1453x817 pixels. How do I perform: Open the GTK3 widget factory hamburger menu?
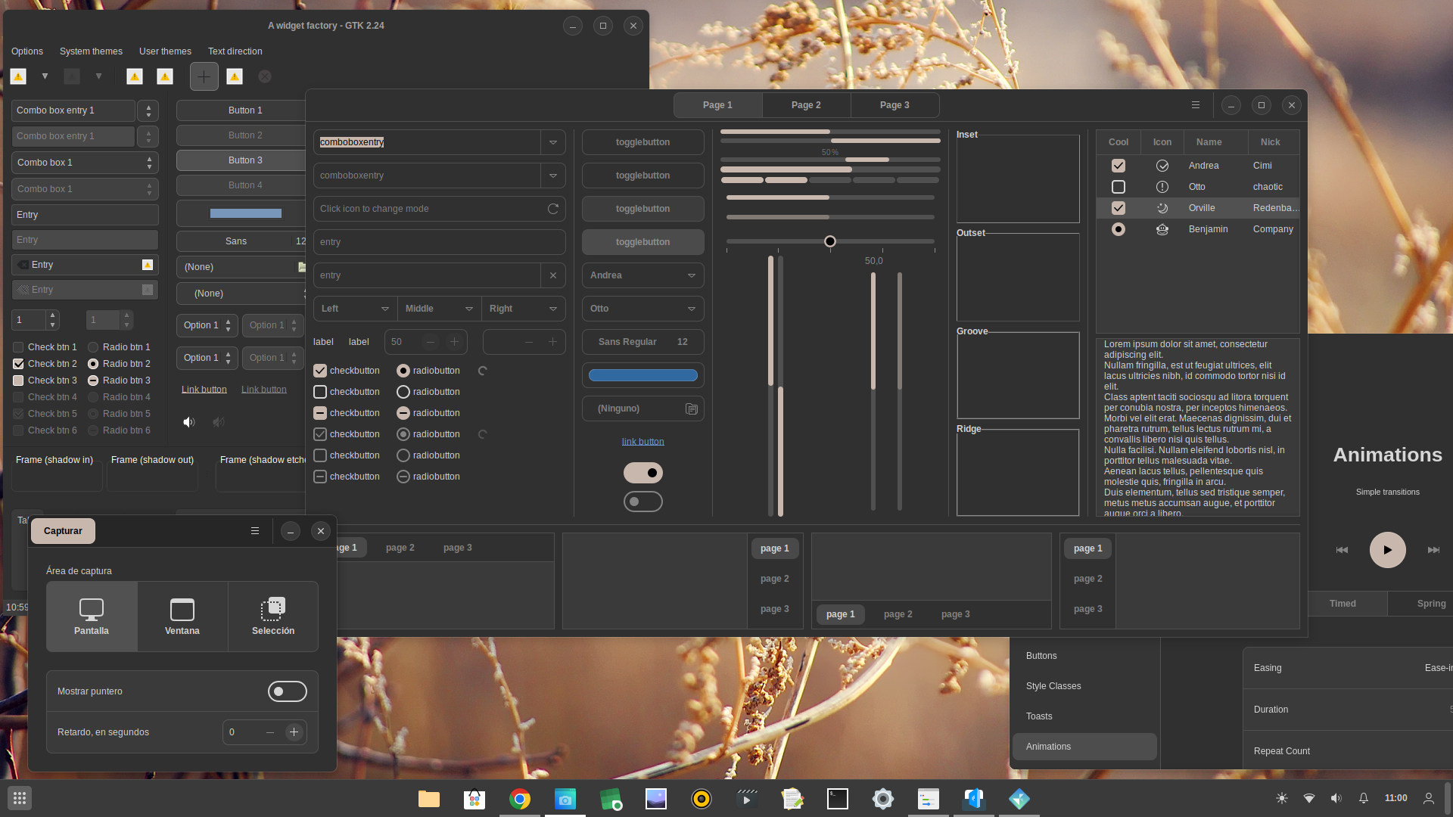(1196, 105)
